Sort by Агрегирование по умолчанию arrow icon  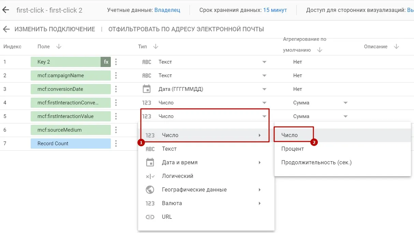[320, 50]
